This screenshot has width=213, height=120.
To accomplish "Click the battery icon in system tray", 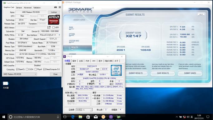I will click(x=180, y=117).
